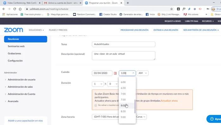The height and width of the screenshot is (125, 221).
Task: Open the Bitly Link Manager bookmark
Action: pos(169,14)
